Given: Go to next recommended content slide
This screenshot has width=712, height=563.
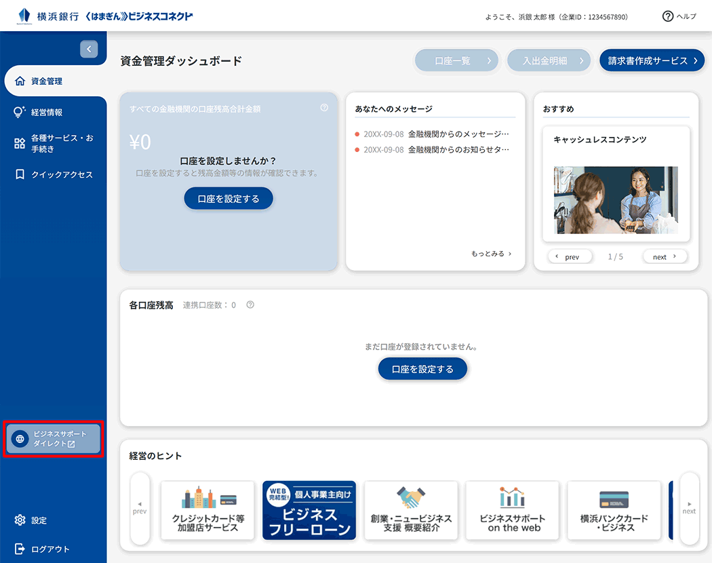Looking at the screenshot, I should 665,257.
